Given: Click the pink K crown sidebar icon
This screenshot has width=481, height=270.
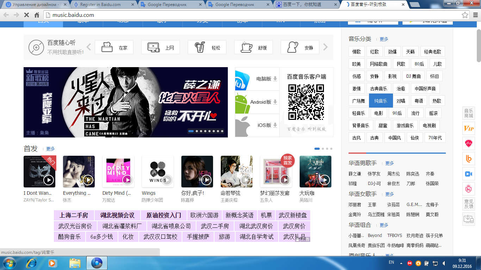Looking at the screenshot, I should pos(469,189).
